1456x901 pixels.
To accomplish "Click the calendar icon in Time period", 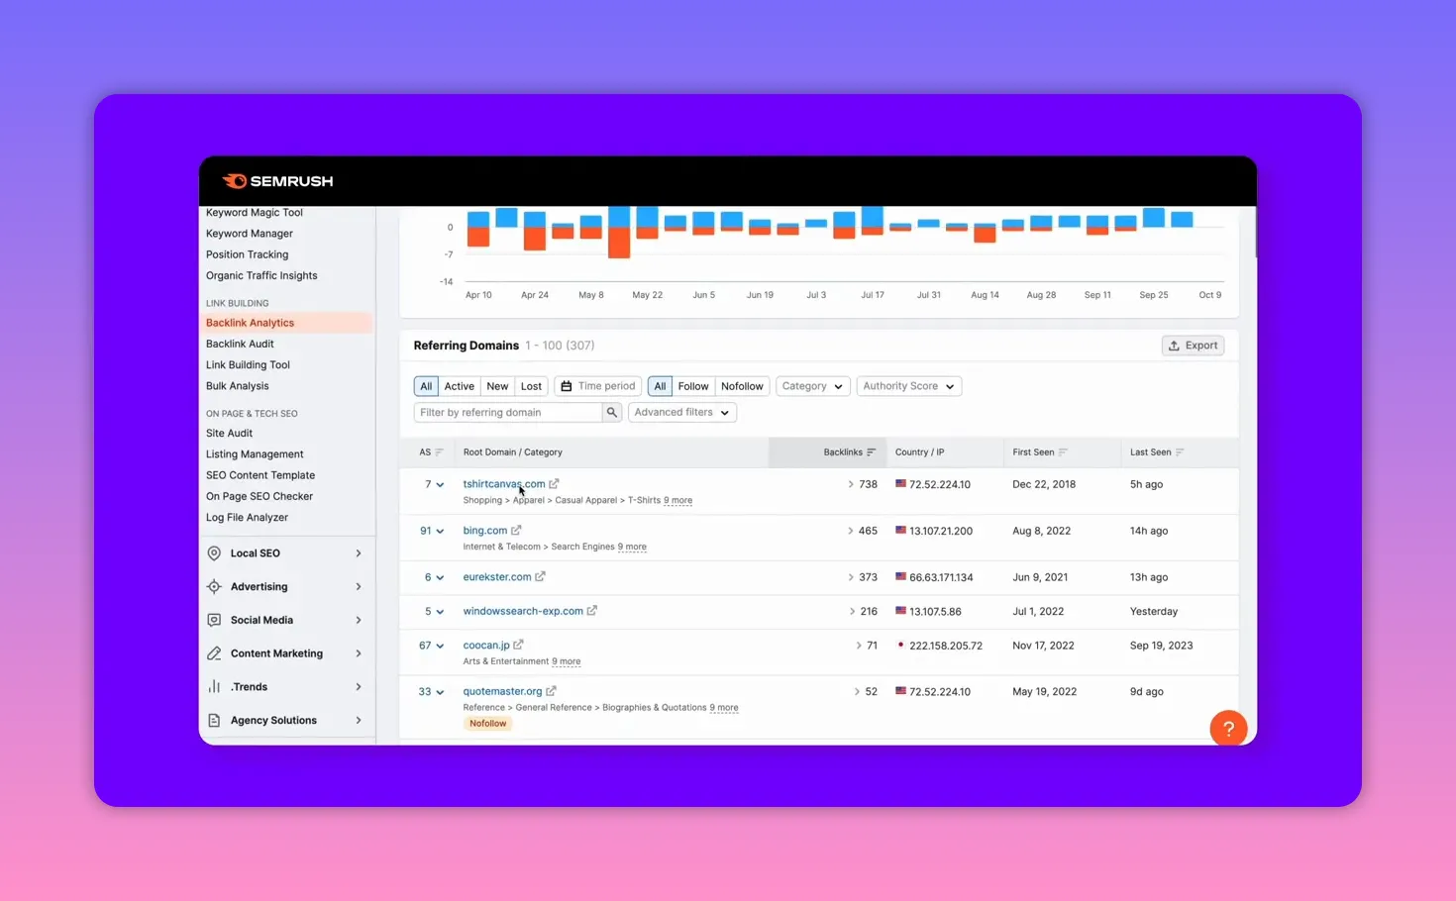I will pyautogui.click(x=567, y=386).
